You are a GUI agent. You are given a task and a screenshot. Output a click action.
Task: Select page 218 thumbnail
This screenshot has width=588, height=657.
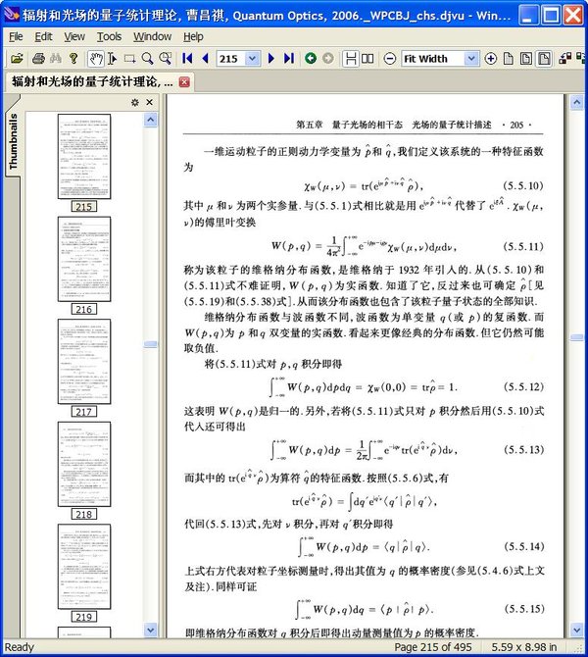pyautogui.click(x=84, y=464)
